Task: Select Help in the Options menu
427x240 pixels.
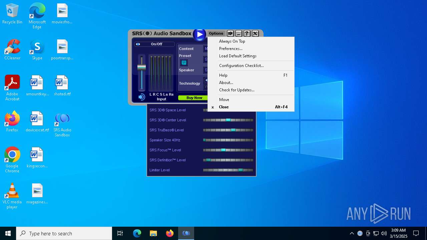Action: pyautogui.click(x=251, y=75)
